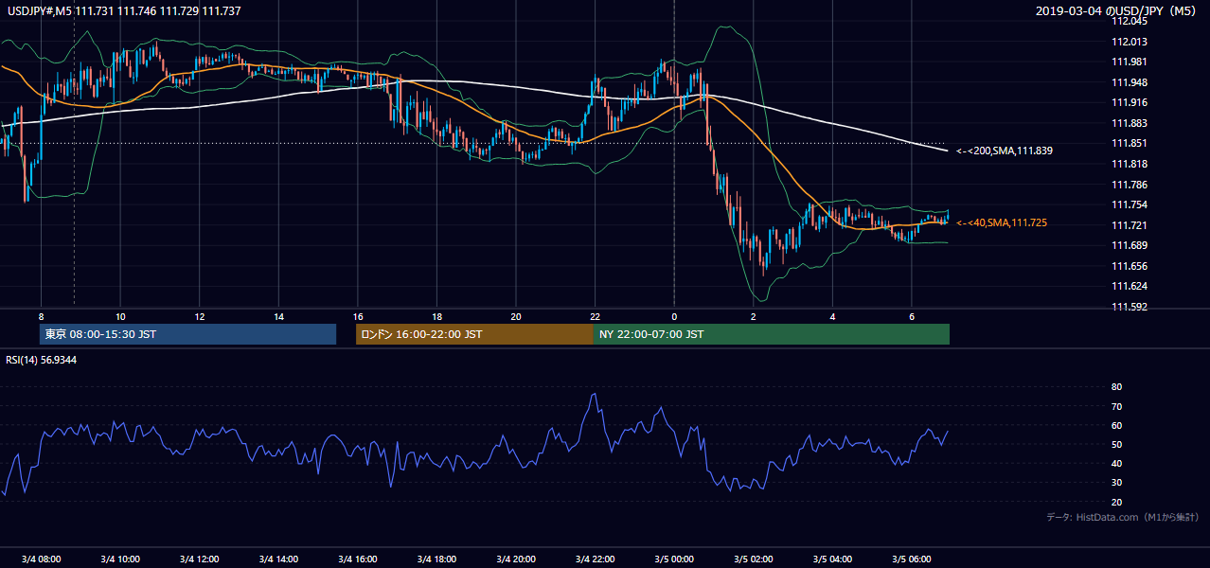Image resolution: width=1210 pixels, height=568 pixels.
Task: Click hour tick 20 under price chart
Action: click(x=515, y=316)
